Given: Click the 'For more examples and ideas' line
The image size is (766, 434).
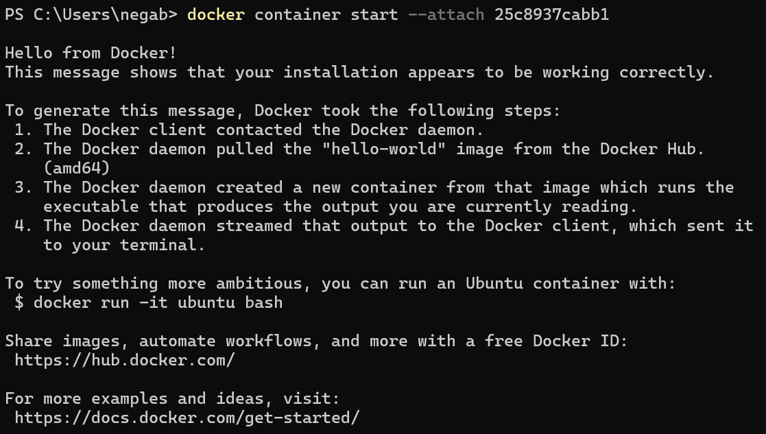Looking at the screenshot, I should [172, 399].
